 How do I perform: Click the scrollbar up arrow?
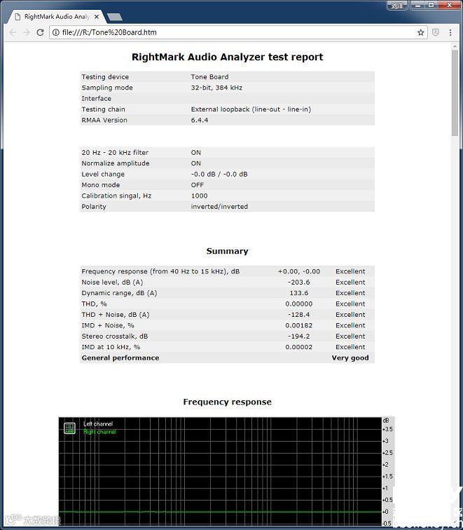[455, 47]
